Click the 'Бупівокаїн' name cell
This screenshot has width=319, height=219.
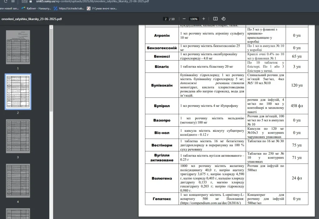162,85
